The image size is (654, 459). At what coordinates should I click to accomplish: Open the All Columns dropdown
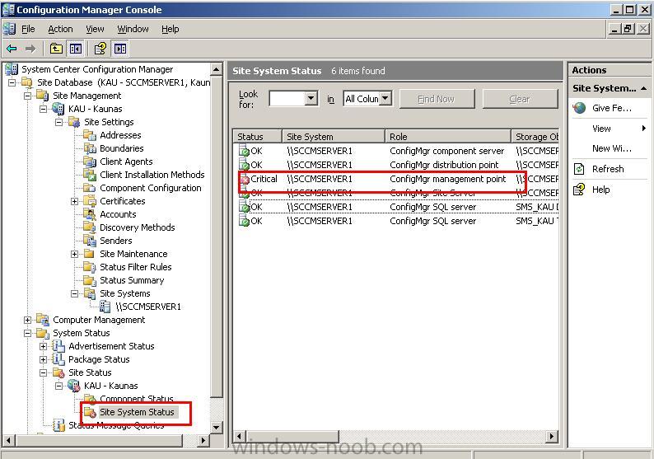coord(385,99)
